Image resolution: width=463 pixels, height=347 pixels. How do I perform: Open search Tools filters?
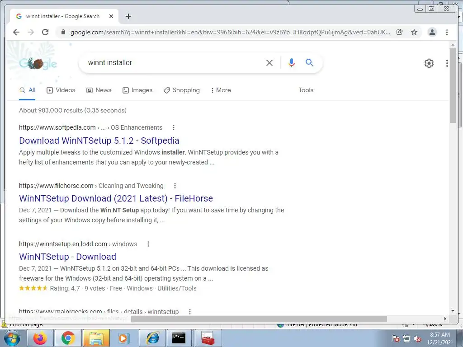[x=306, y=90]
